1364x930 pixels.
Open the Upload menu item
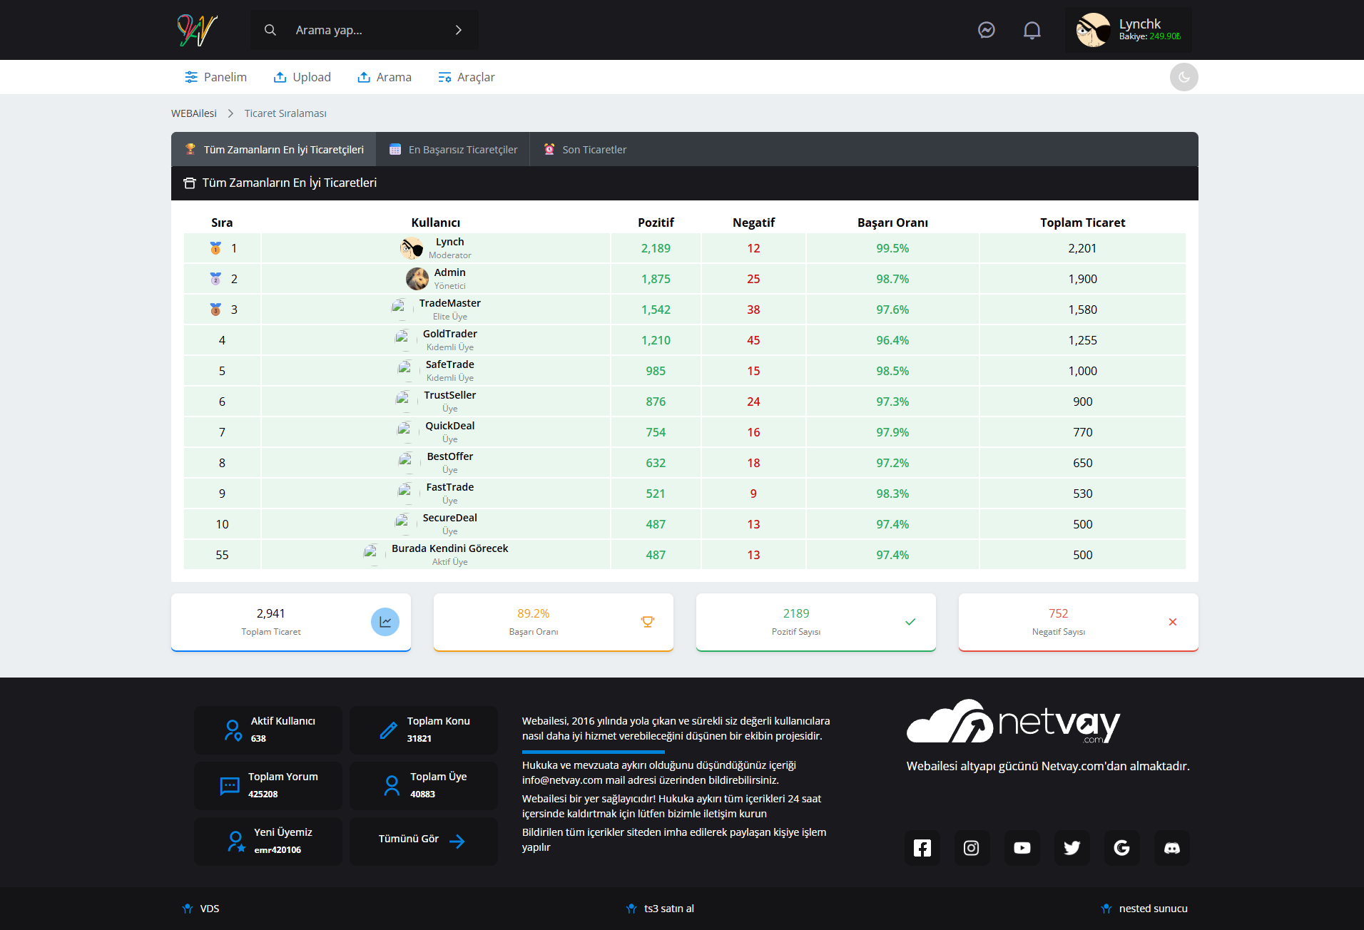click(302, 77)
